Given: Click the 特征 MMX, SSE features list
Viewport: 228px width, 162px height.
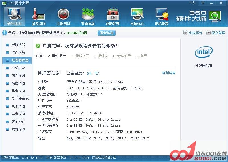Looking at the screenshot, I should 108,138.
